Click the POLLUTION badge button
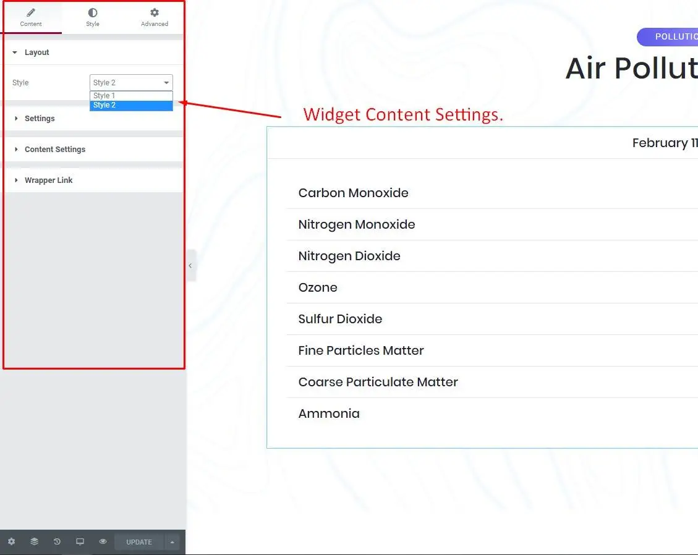Screen dimensions: 698x555 (668, 37)
